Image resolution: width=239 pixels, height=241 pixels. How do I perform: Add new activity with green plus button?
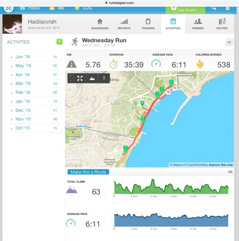(59, 42)
